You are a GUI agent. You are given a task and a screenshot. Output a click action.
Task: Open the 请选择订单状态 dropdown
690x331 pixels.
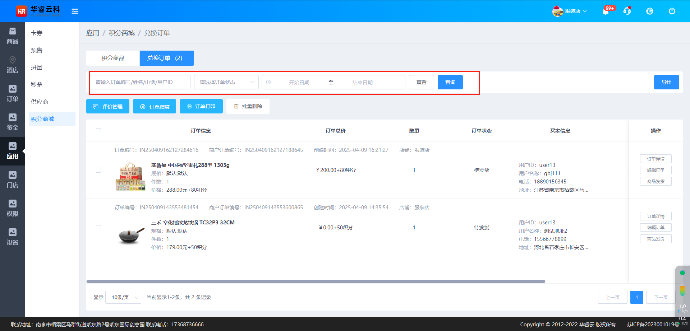click(226, 82)
